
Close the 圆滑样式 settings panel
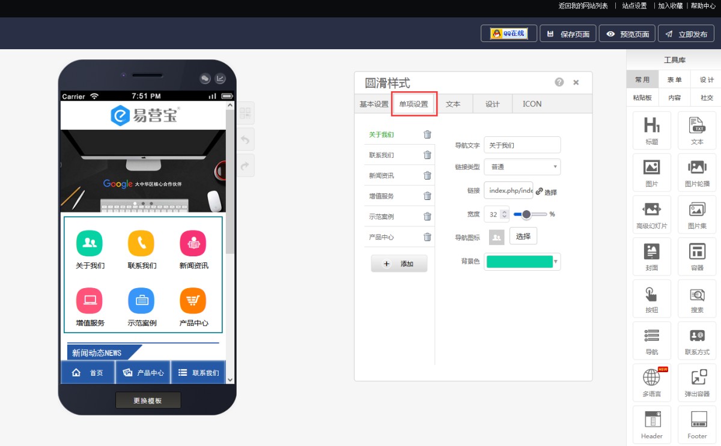[576, 82]
